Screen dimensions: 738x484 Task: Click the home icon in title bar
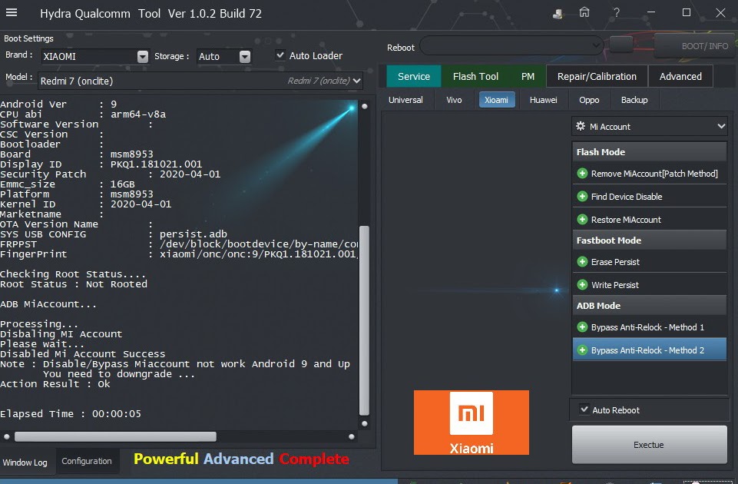coord(584,13)
